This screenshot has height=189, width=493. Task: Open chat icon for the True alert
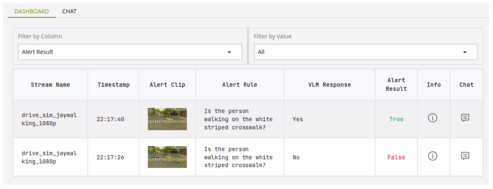pos(465,118)
